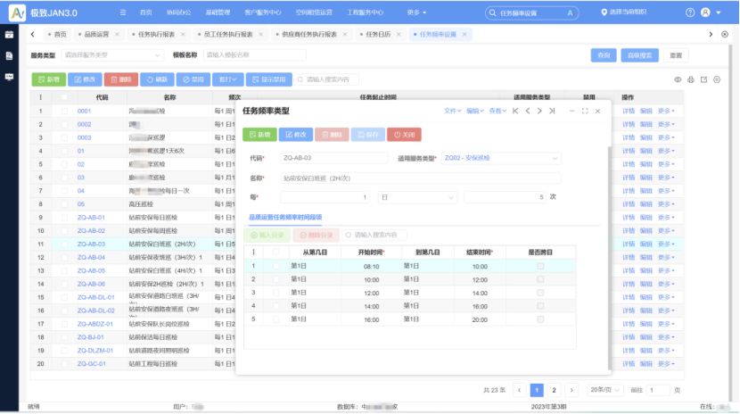
Task: Click the calendar icon in left sidebar
Action: coord(9,35)
